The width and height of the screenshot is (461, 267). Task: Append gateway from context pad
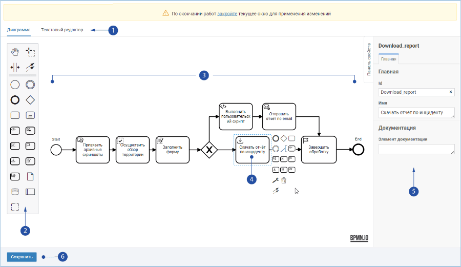coord(284,138)
